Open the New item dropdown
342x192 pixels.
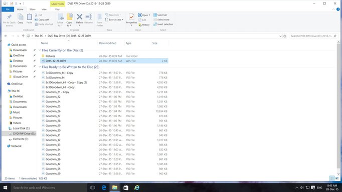point(113,15)
